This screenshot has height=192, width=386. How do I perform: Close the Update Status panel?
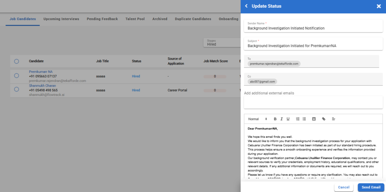click(x=379, y=6)
